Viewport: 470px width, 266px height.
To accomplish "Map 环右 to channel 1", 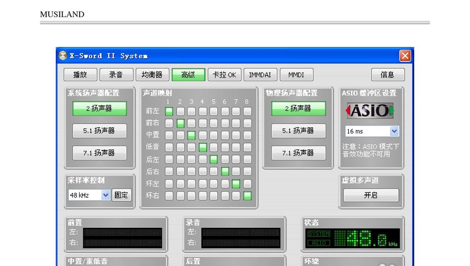I will [169, 196].
